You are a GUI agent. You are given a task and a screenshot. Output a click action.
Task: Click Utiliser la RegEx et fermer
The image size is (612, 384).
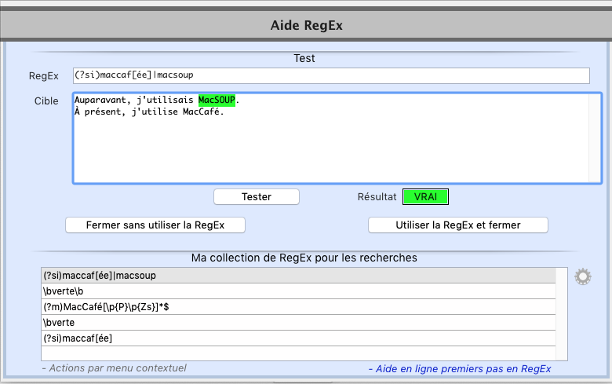point(458,225)
